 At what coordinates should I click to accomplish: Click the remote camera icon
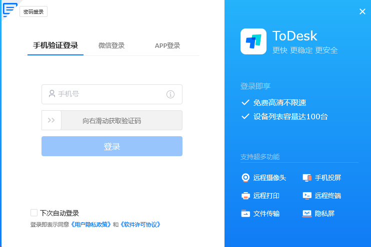click(x=245, y=178)
